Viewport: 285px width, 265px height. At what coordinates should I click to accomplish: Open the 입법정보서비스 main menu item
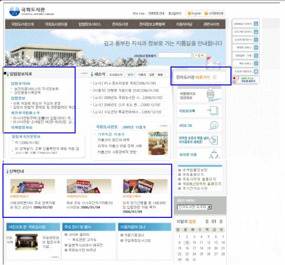(90, 24)
